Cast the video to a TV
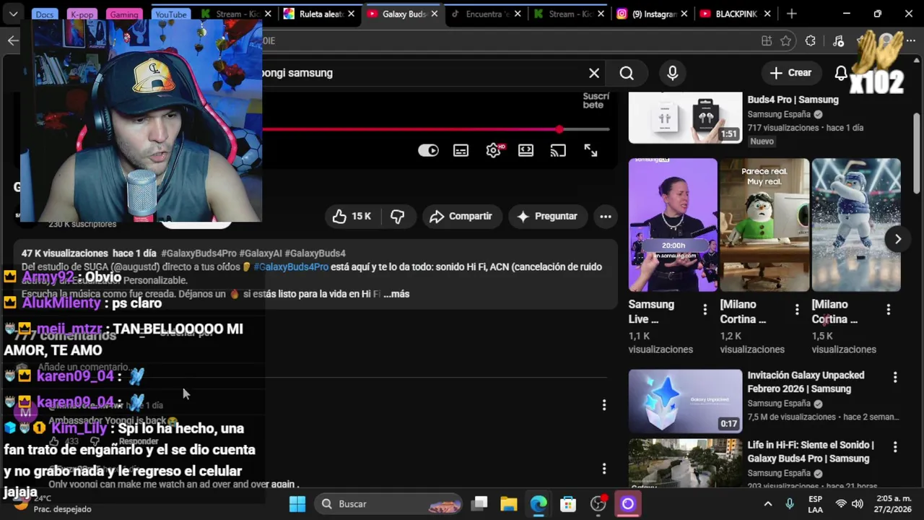 click(x=558, y=150)
